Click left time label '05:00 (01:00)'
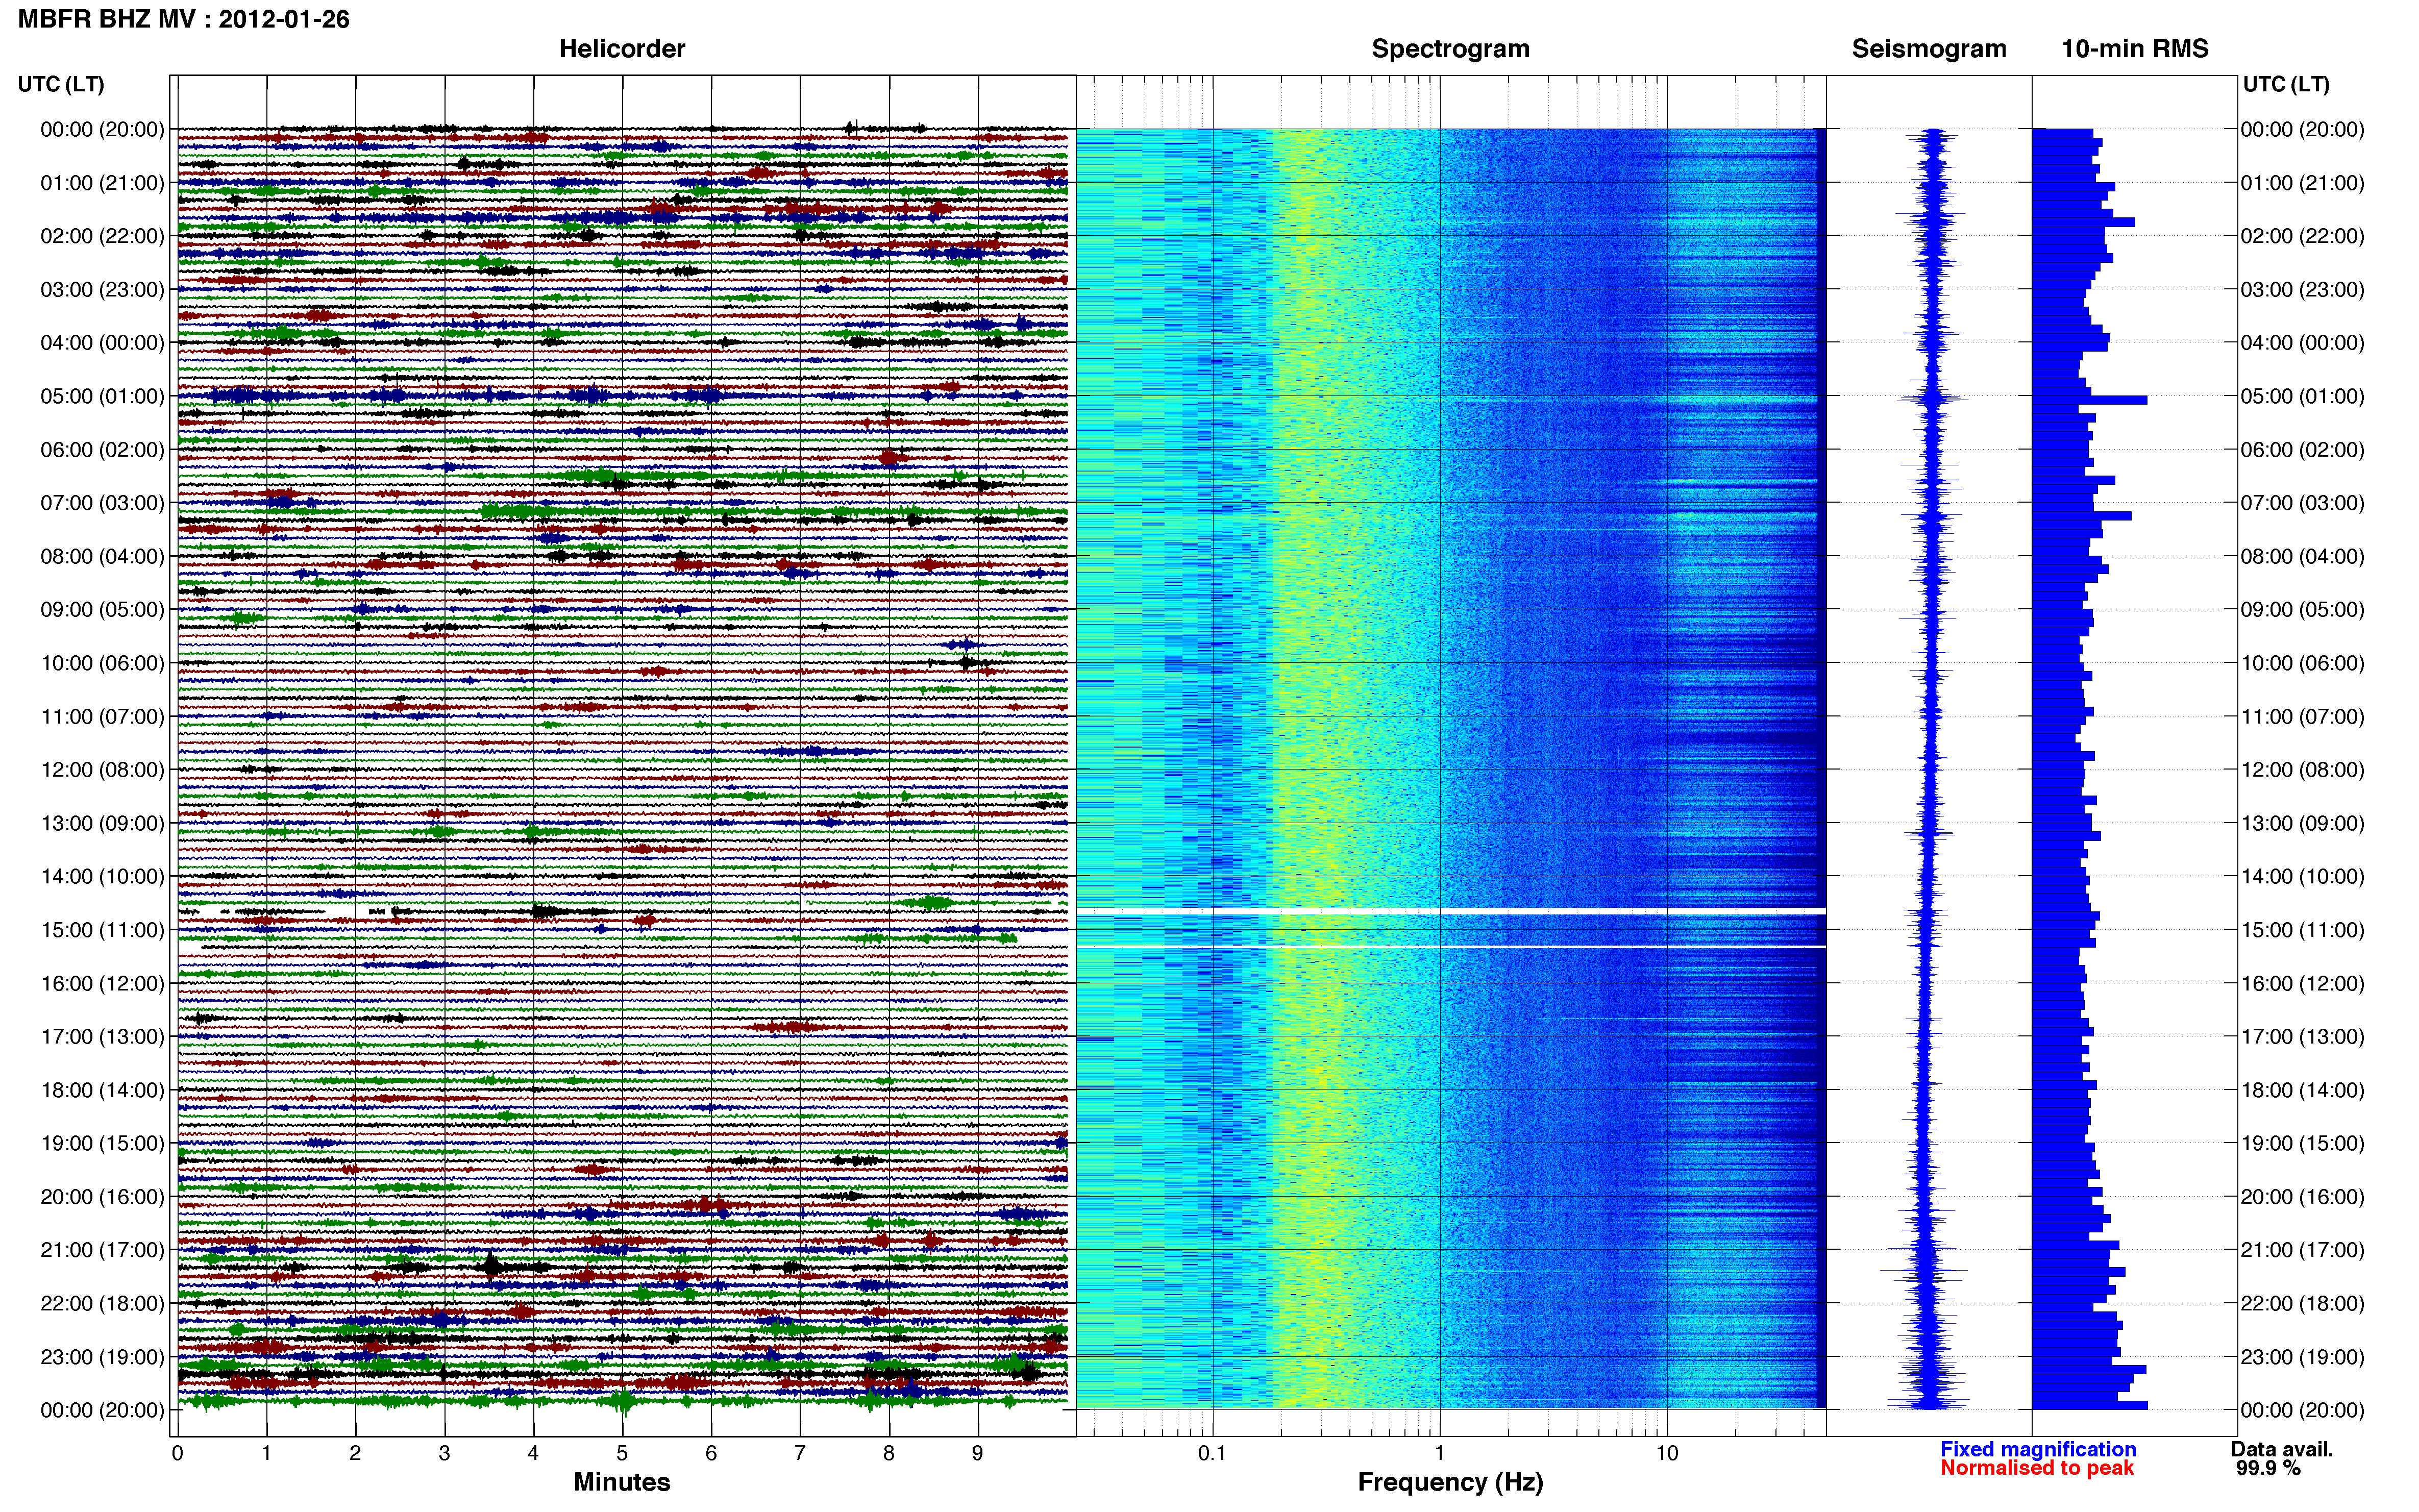 [102, 396]
